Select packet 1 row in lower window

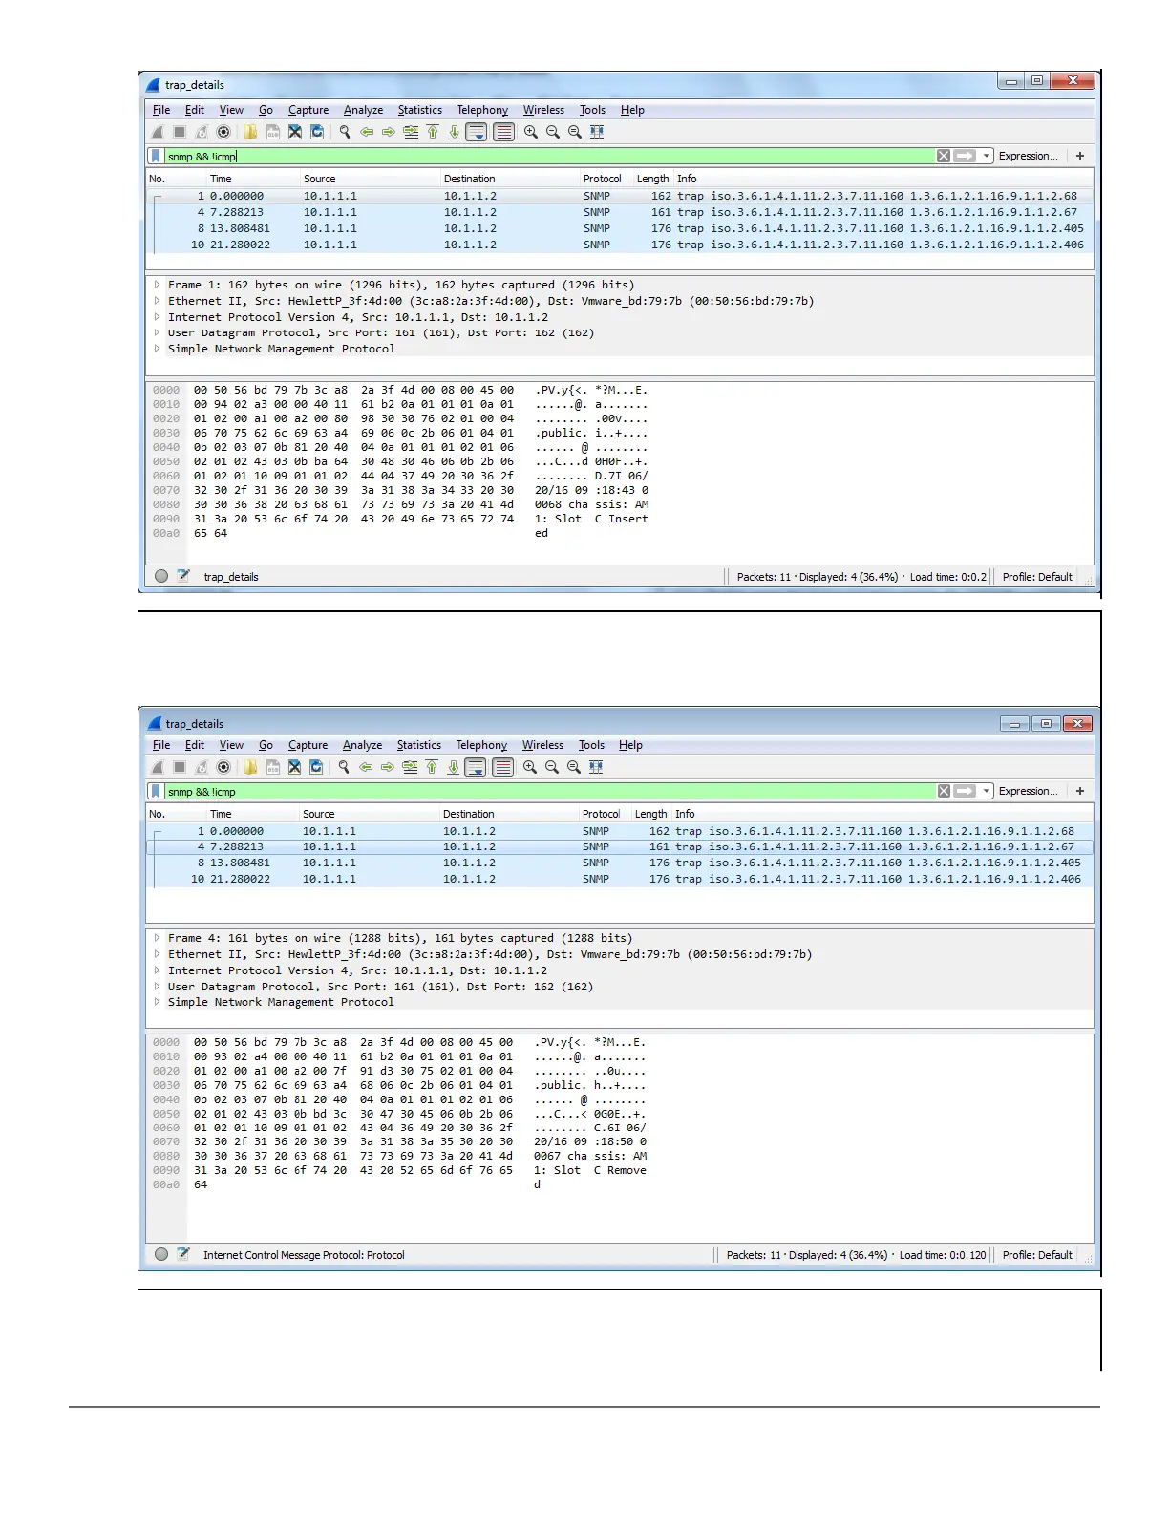(x=619, y=831)
